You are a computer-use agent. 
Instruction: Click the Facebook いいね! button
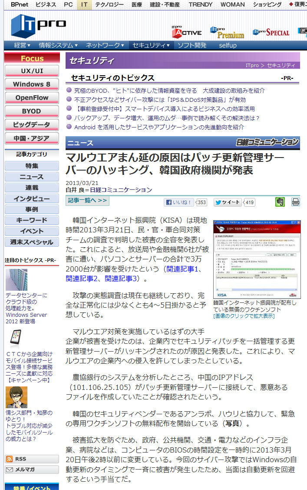coord(179,202)
